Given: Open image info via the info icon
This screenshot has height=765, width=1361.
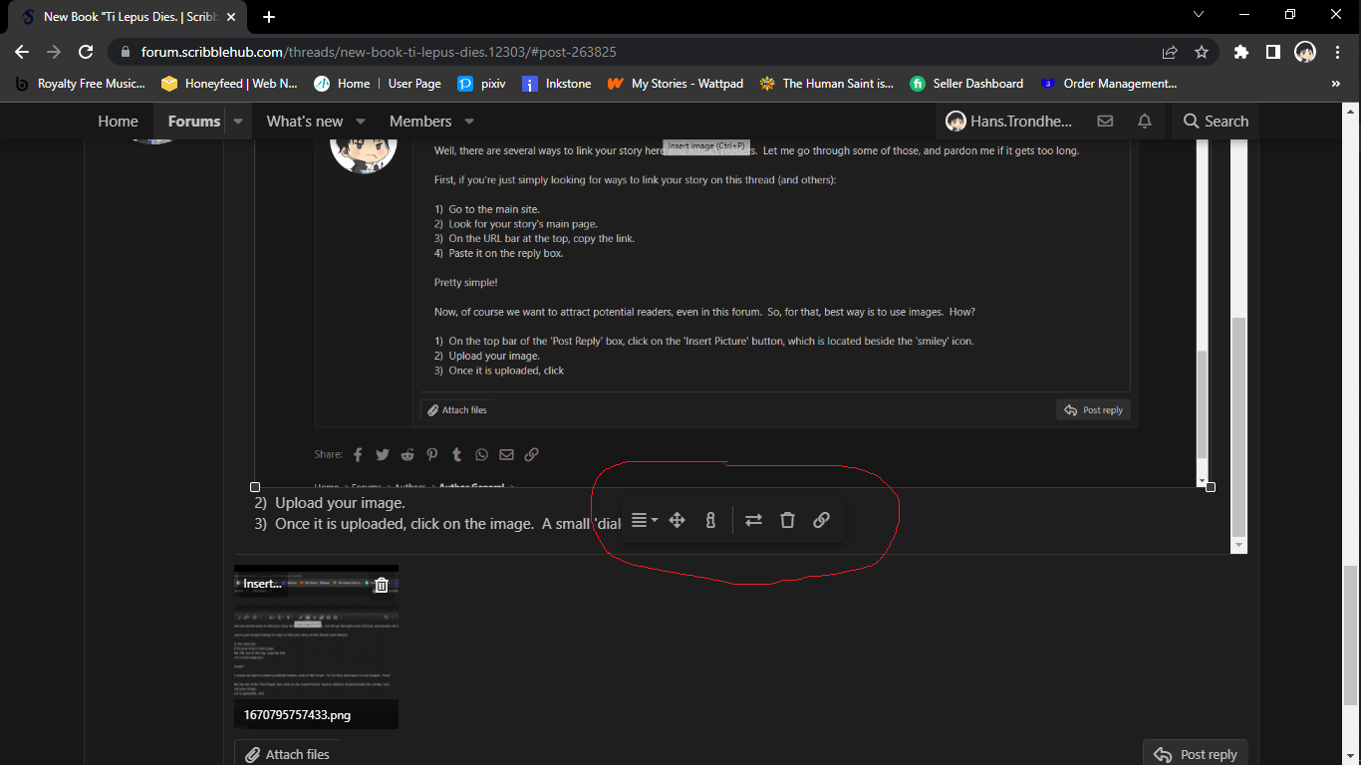Looking at the screenshot, I should click(x=710, y=519).
